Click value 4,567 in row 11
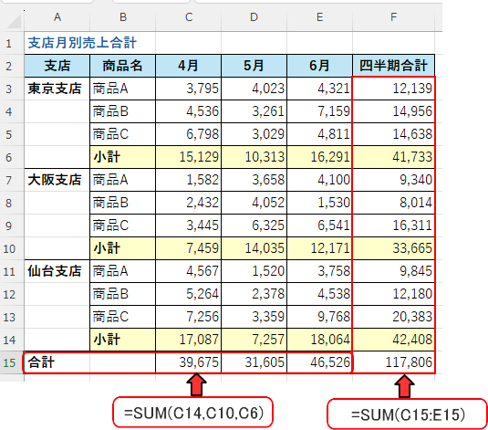This screenshot has width=488, height=430. click(188, 271)
